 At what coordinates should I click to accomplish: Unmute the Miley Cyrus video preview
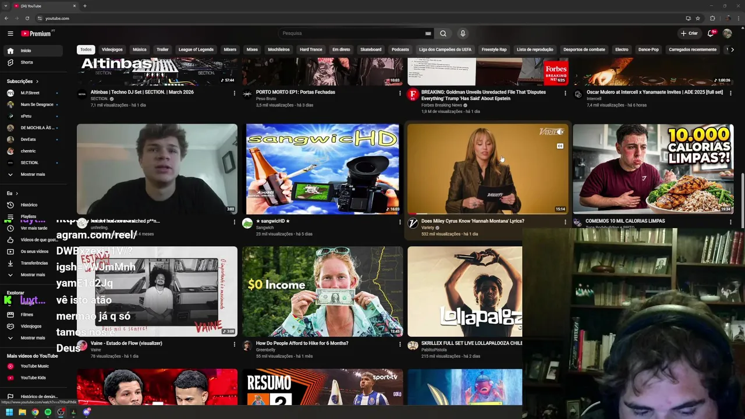560,132
